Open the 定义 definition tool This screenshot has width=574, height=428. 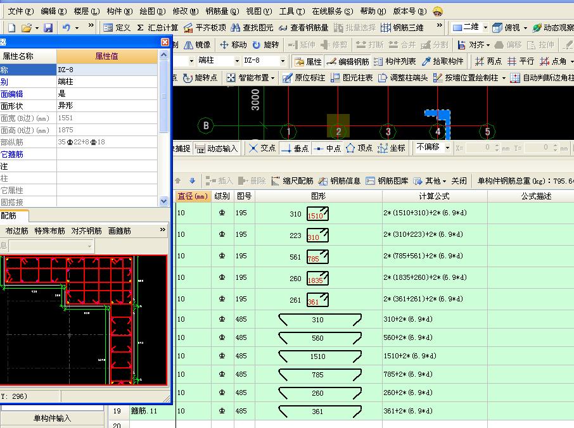117,27
